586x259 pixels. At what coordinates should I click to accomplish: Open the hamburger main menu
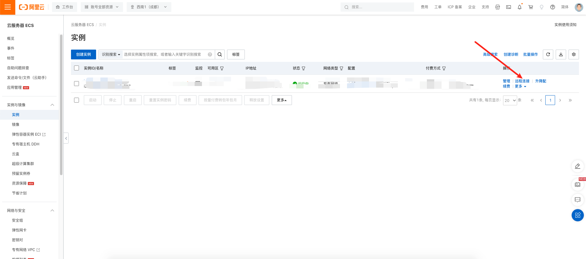[8, 7]
